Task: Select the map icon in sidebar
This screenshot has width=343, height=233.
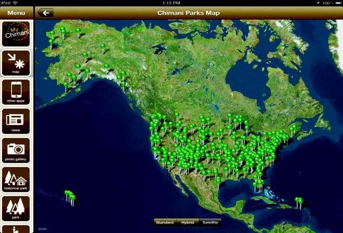Action: coord(16,63)
